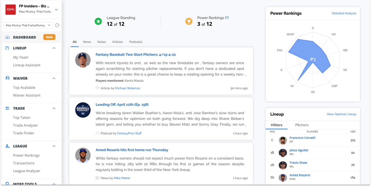Collapse the Waiver section chevron
The image size is (371, 186).
pyautogui.click(x=54, y=78)
